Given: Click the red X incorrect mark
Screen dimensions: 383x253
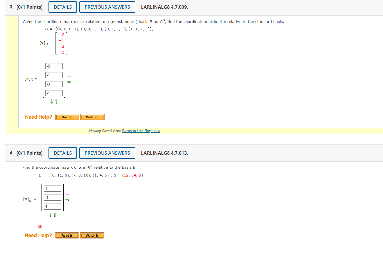Looking at the screenshot, I should pyautogui.click(x=40, y=227).
